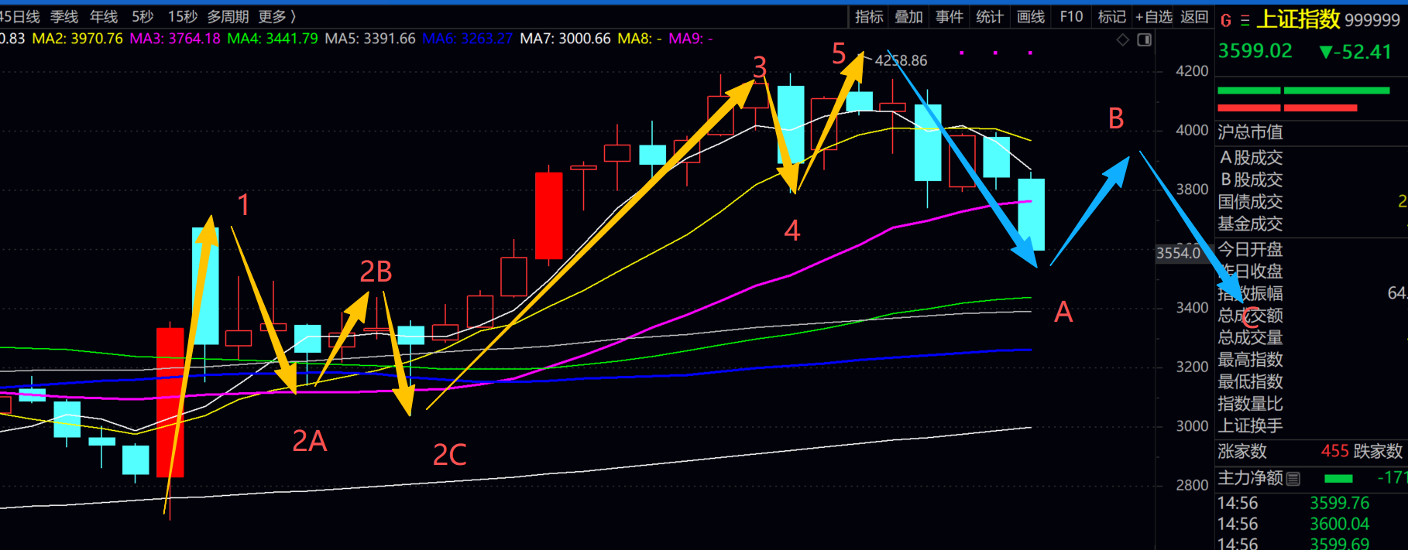1408x550 pixels.
Task: Click the 涨家数 value 455
Action: pos(1335,451)
